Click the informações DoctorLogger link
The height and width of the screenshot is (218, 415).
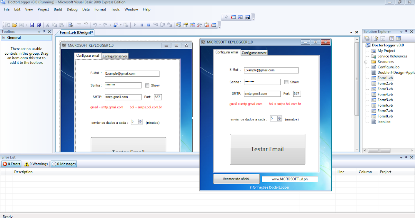(x=269, y=187)
